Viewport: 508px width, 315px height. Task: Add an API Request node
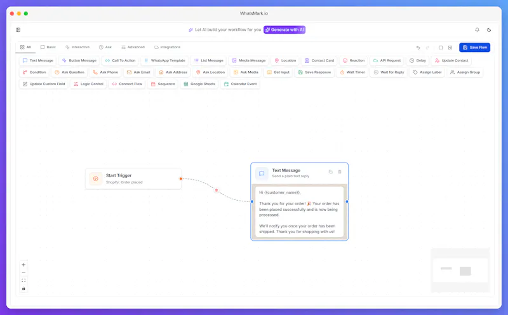[387, 60]
